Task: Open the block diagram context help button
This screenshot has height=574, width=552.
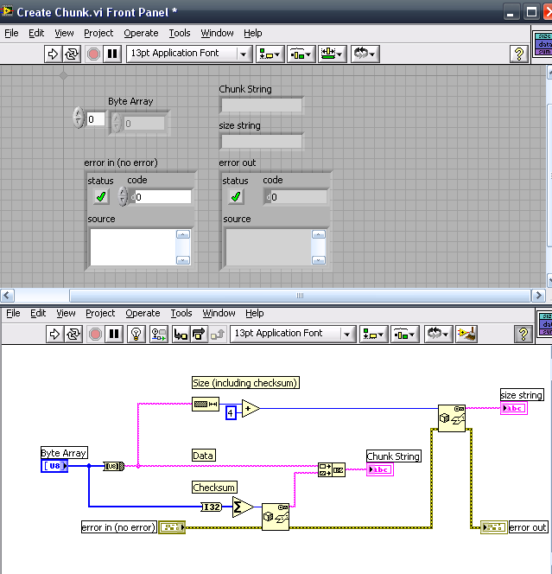Action: pyautogui.click(x=522, y=334)
